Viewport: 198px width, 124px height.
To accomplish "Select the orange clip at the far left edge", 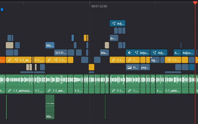I will click(2, 60).
